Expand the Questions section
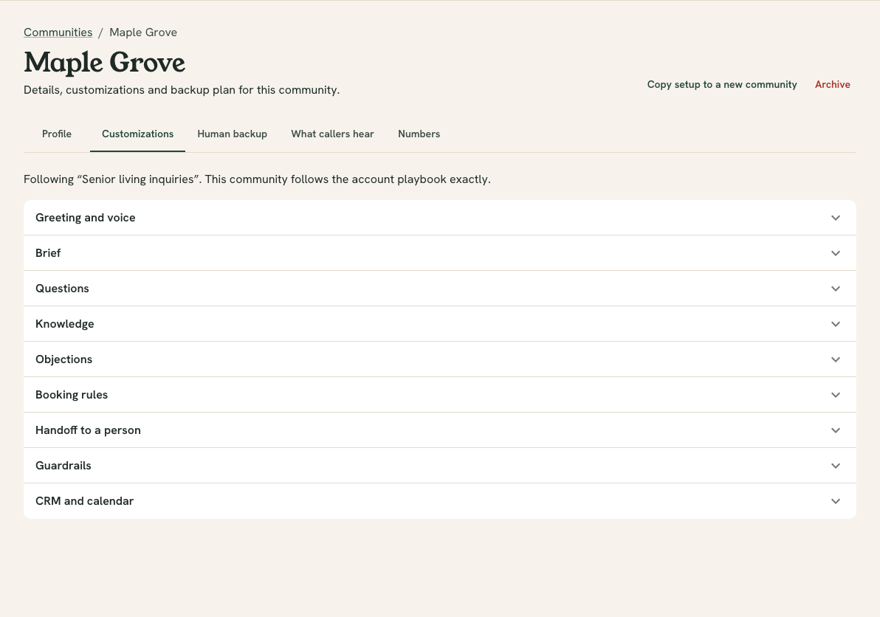This screenshot has height=617, width=880. (440, 289)
